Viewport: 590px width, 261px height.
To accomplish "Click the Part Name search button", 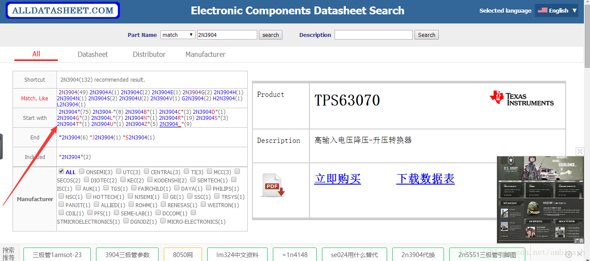I will pyautogui.click(x=271, y=35).
